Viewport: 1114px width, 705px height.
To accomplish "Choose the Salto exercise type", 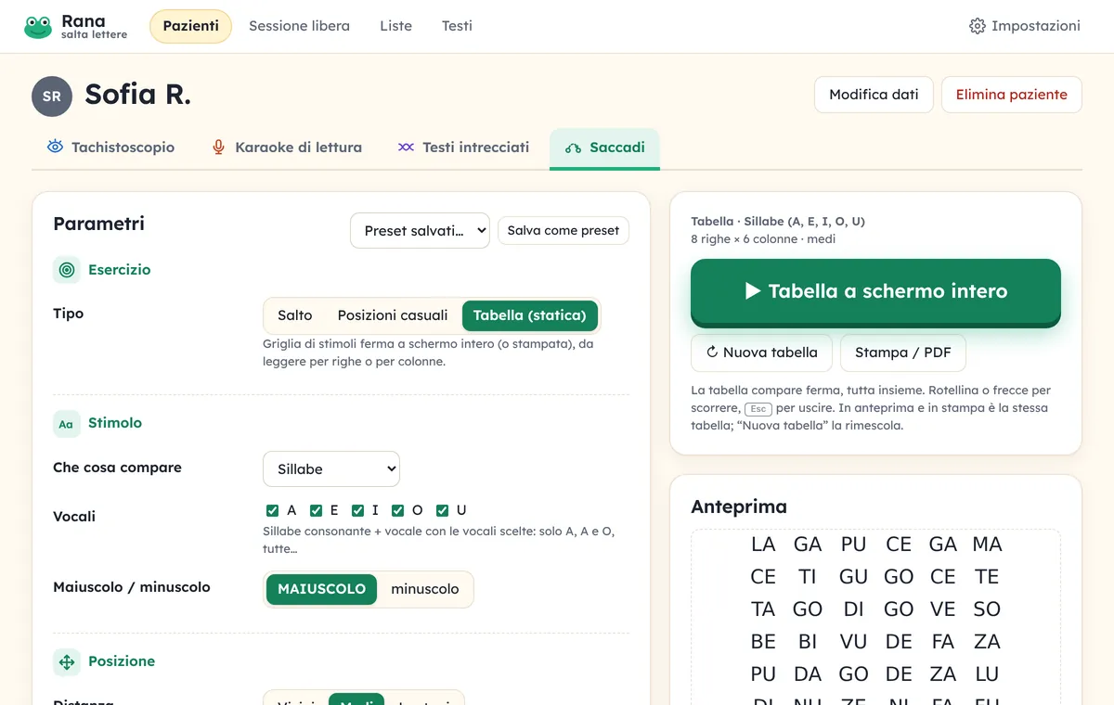I will pos(294,315).
